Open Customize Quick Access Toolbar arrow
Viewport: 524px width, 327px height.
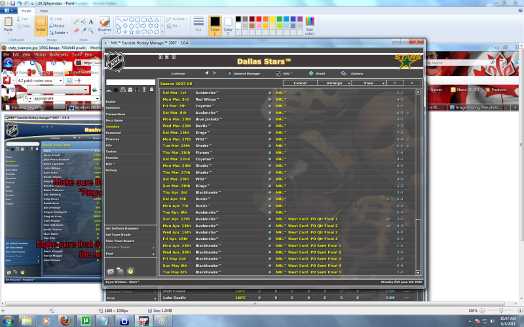[x=32, y=3]
